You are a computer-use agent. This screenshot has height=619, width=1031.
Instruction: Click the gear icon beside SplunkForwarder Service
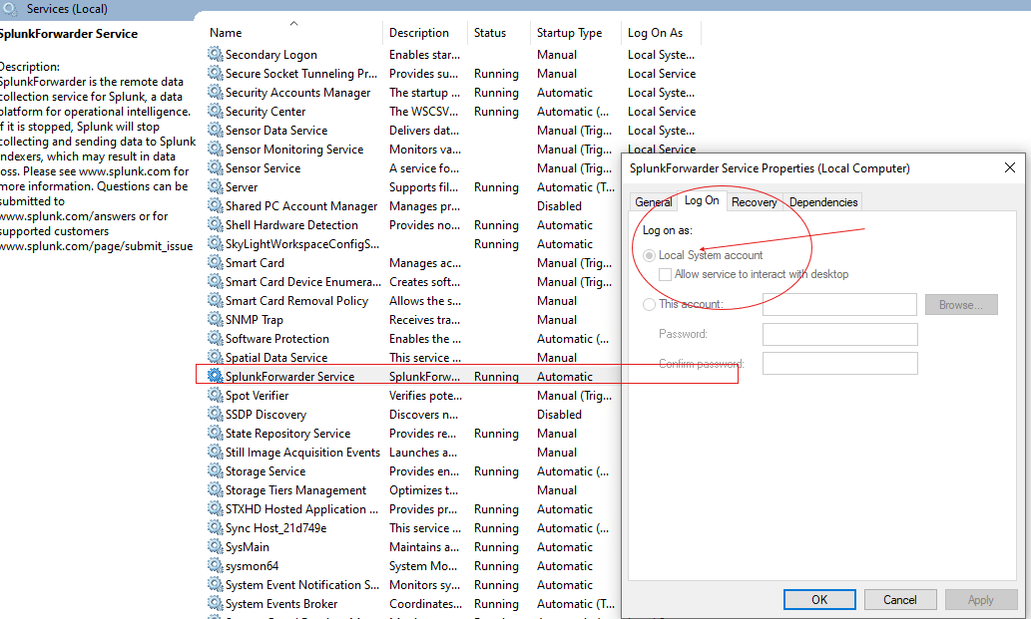click(216, 377)
